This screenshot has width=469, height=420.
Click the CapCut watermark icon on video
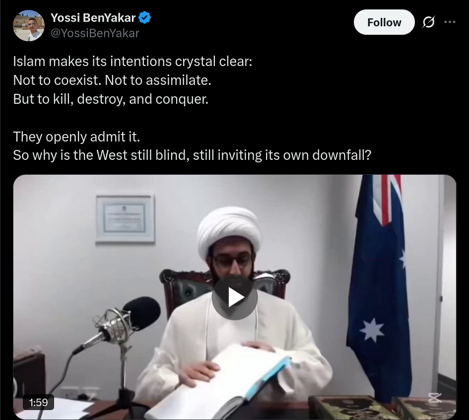(435, 398)
